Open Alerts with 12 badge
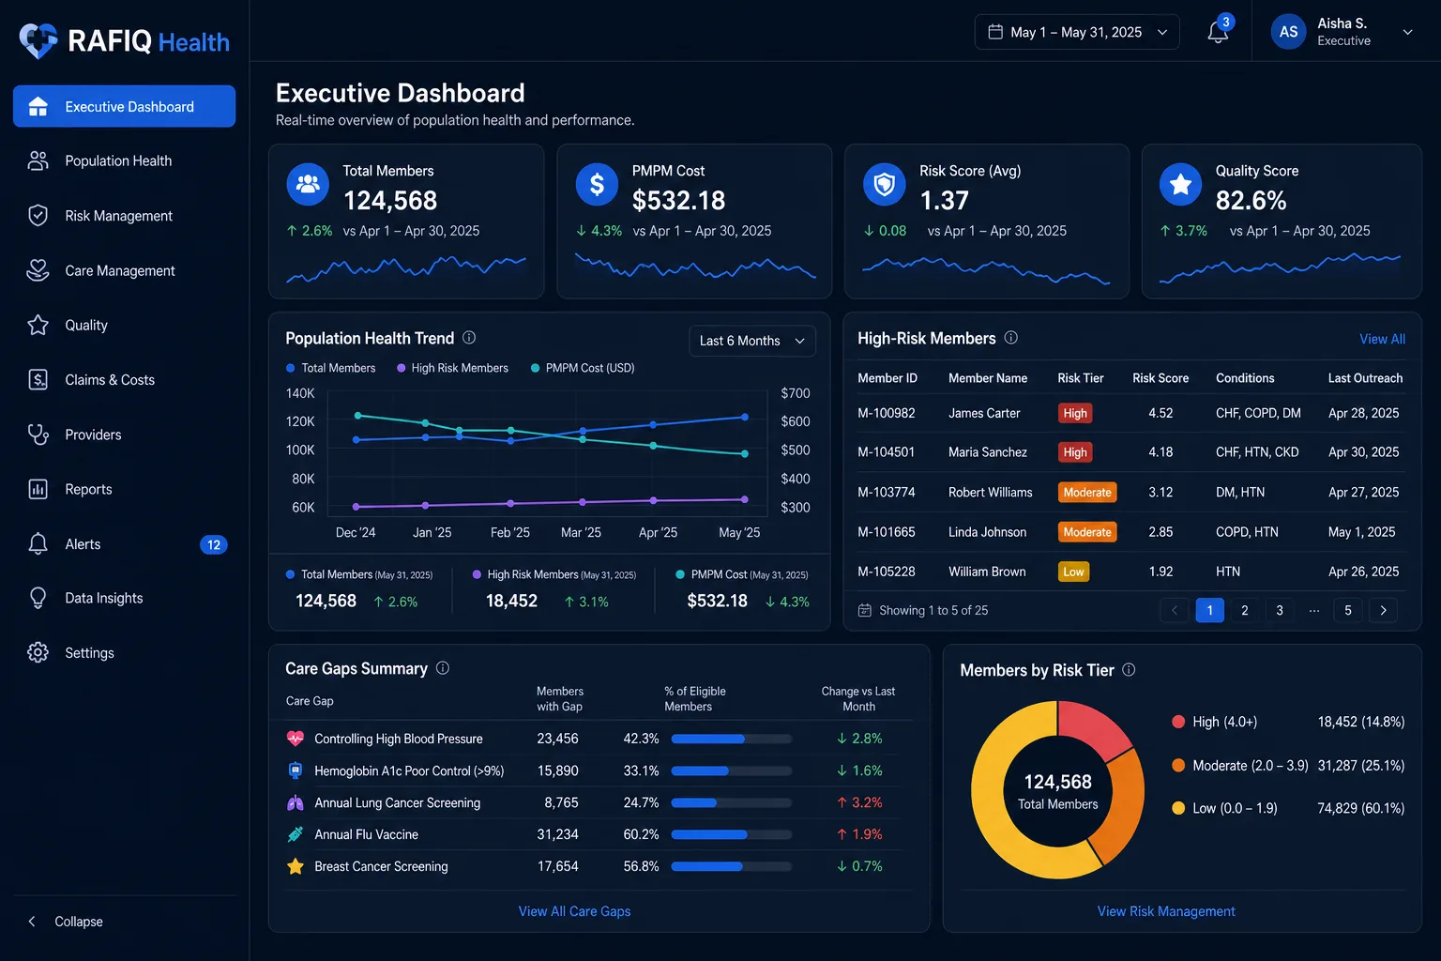Viewport: 1441px width, 961px height. 124,543
